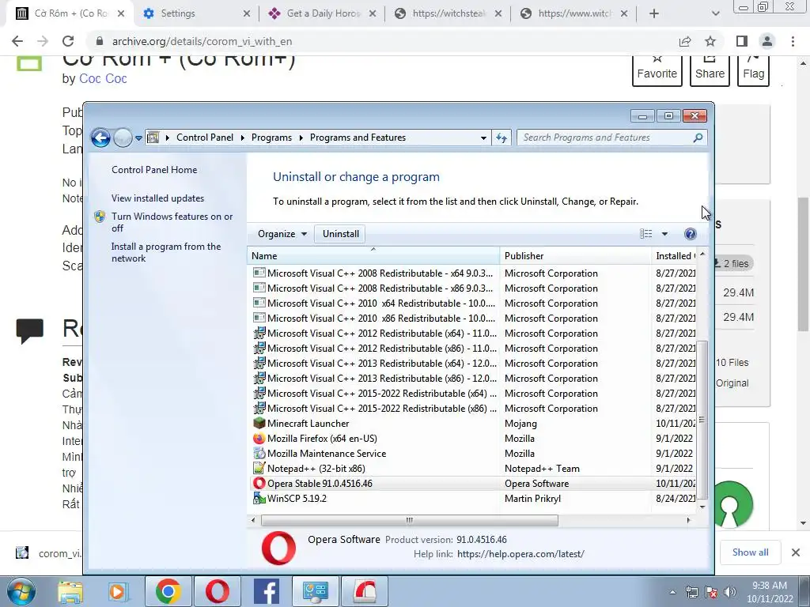
Task: Click the change view icon in toolbar
Action: [645, 234]
